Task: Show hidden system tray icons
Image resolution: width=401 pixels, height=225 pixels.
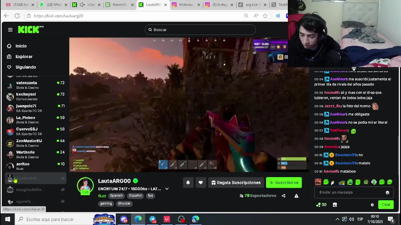Action: (337, 219)
